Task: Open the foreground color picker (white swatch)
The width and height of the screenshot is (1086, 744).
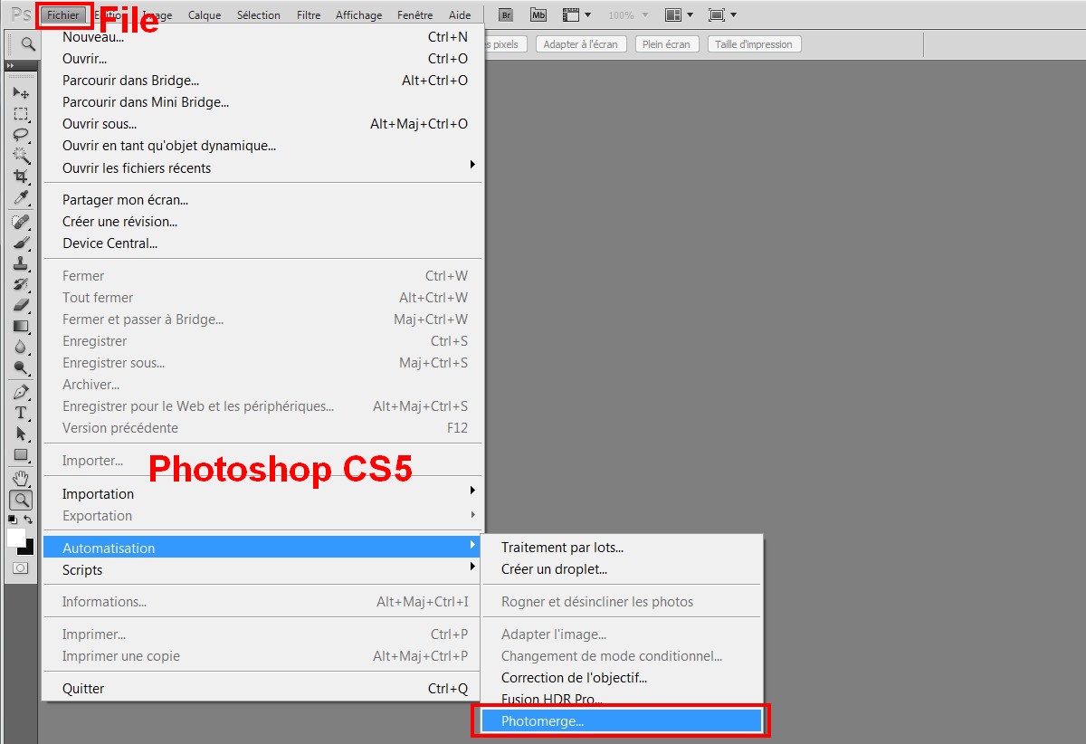Action: [15, 538]
